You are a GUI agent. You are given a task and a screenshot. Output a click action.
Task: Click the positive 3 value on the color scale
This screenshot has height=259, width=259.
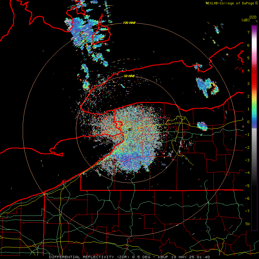[248, 83]
